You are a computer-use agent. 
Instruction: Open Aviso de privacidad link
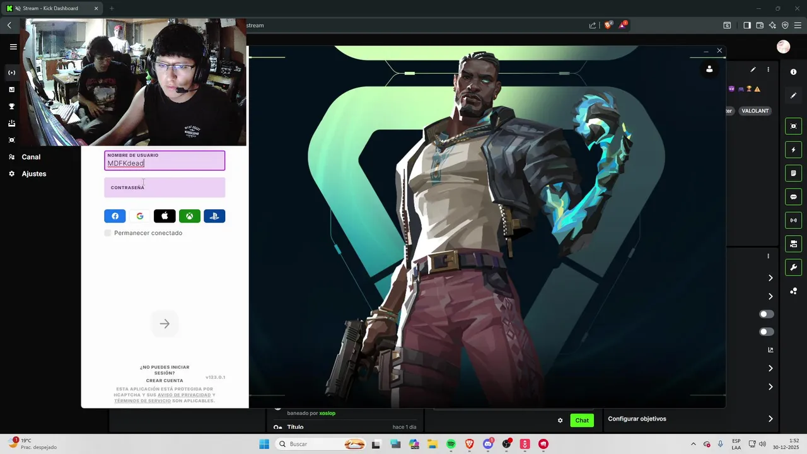184,395
